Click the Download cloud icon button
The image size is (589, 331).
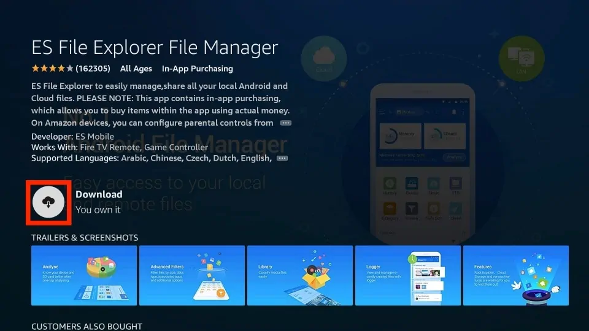(x=48, y=202)
